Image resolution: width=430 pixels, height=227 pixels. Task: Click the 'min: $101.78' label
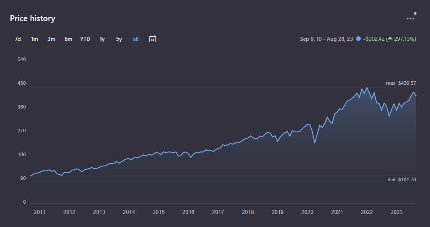402,180
